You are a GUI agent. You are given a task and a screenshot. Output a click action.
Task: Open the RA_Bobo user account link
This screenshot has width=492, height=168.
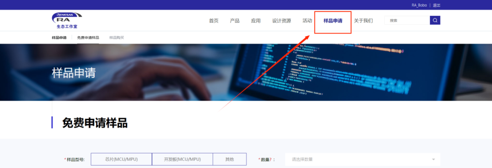pyautogui.click(x=419, y=5)
